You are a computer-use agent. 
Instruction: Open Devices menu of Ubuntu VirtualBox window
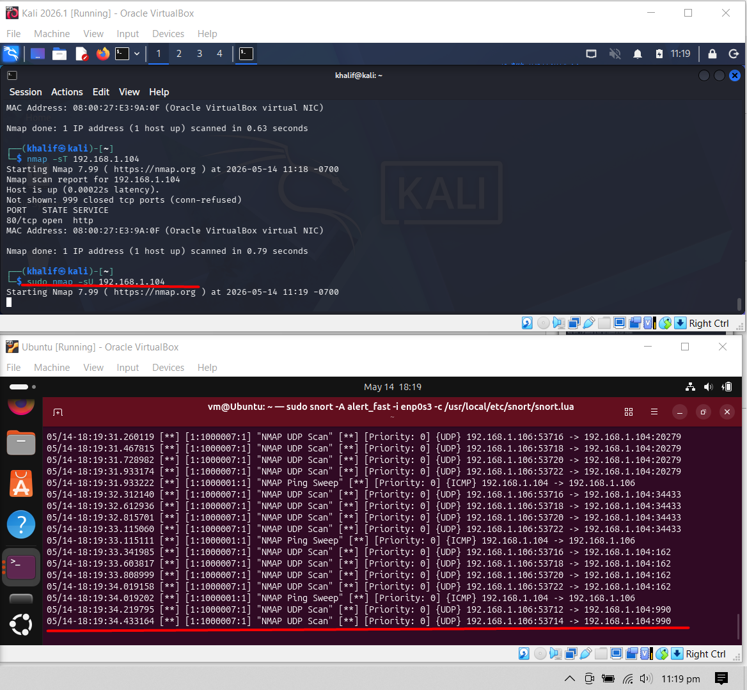pyautogui.click(x=168, y=368)
